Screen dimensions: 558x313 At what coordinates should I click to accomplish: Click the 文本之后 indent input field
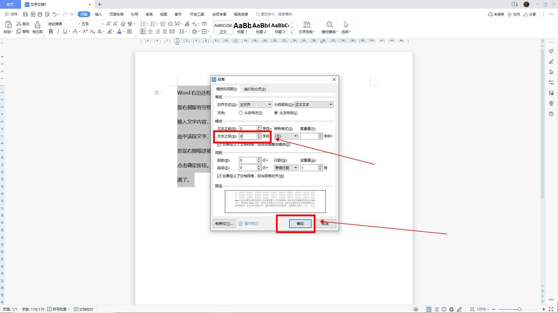(x=248, y=136)
